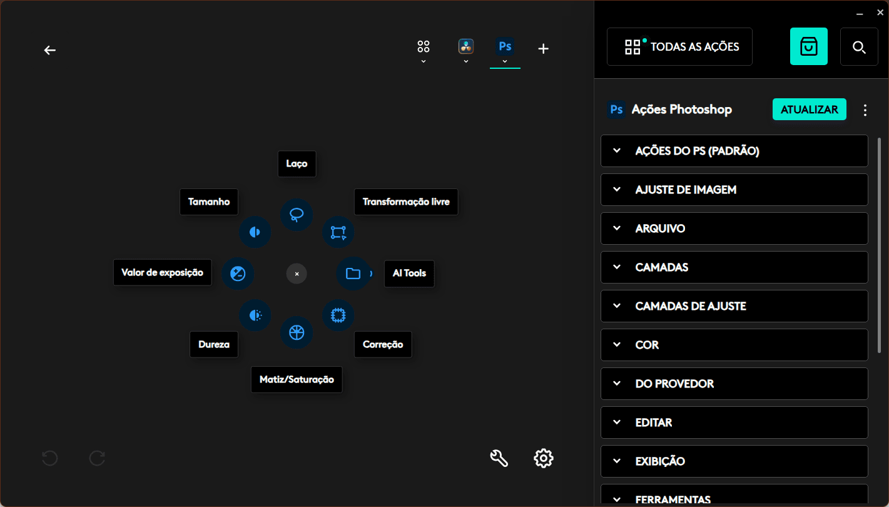Screen dimensions: 889x507
Task: Expand the AÇÕES DO PS (PADRÃO) group
Action: coord(734,151)
